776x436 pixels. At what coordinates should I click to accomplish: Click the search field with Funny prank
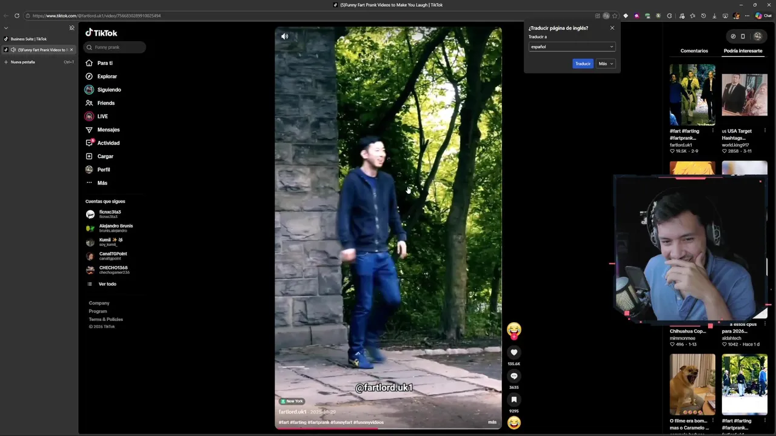coord(115,47)
